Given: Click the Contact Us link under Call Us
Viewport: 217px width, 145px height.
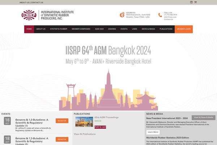Looking at the screenshot, I should [169, 20].
